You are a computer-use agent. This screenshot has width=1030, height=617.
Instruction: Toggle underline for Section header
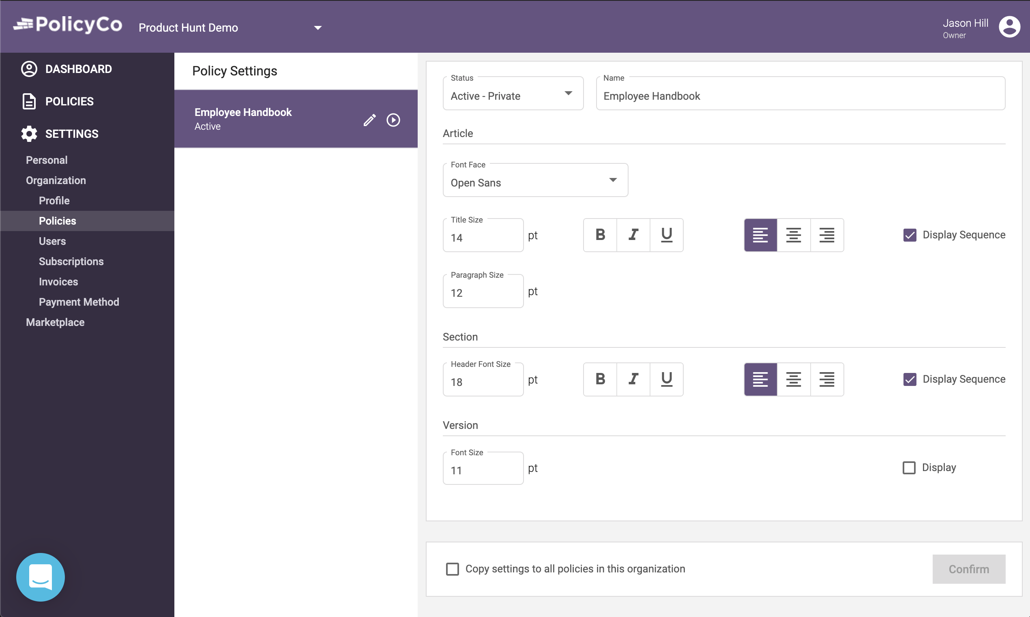tap(666, 379)
